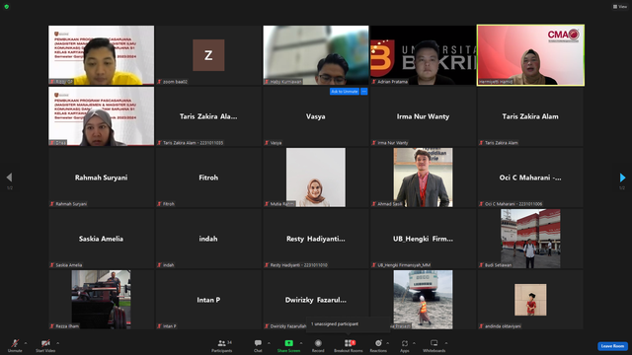Select the Adrian Pratama video tile

423,55
